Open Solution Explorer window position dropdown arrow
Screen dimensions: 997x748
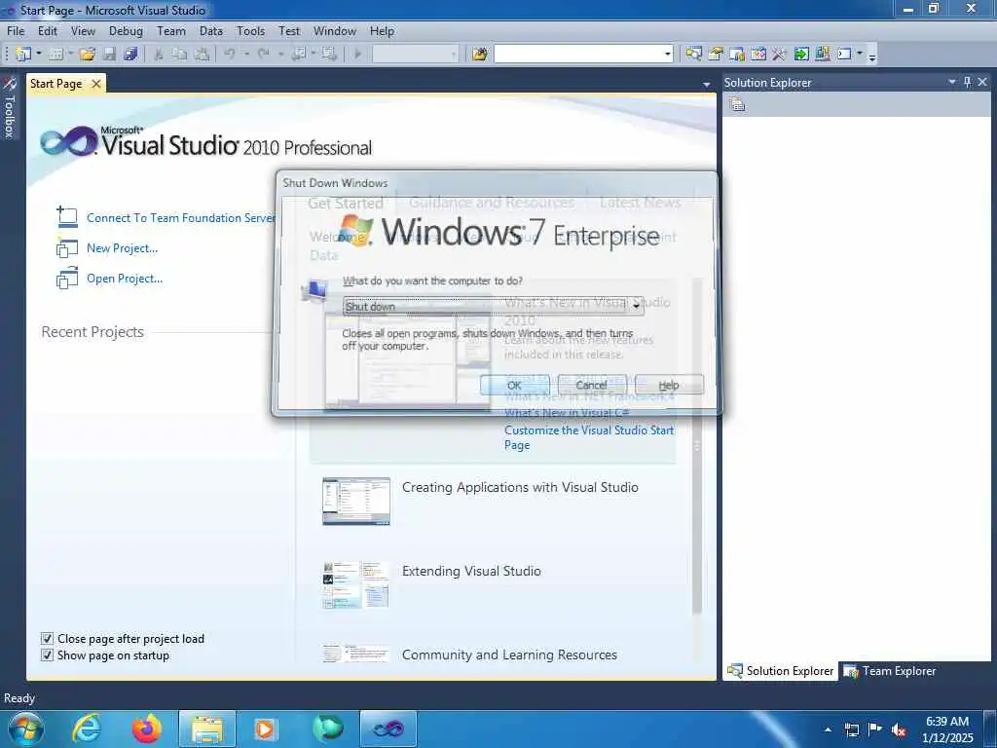click(x=952, y=82)
